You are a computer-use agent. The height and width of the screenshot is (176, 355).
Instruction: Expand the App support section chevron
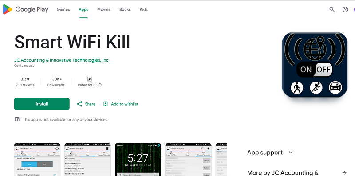tap(291, 153)
